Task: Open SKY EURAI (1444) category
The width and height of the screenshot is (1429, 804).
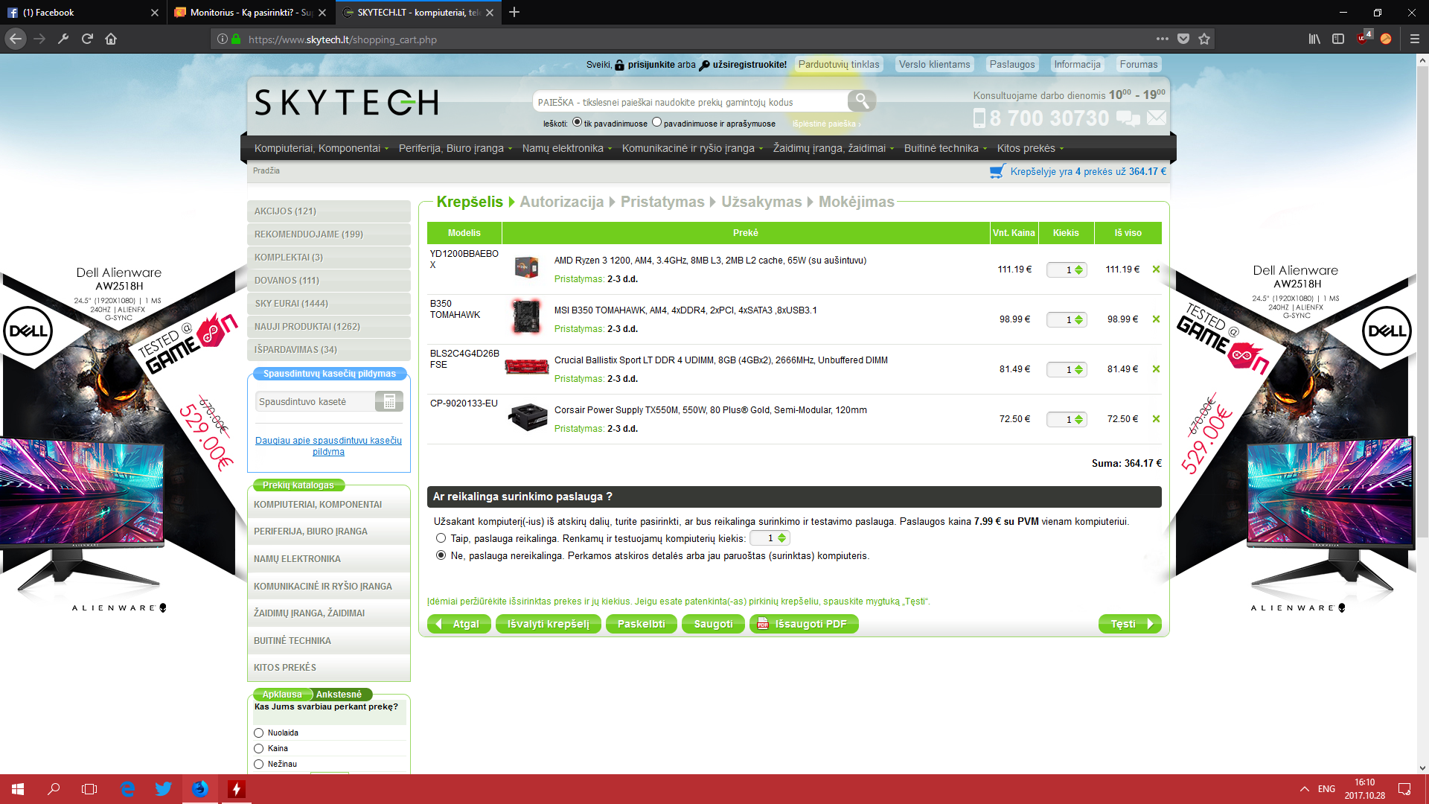Action: coord(328,304)
